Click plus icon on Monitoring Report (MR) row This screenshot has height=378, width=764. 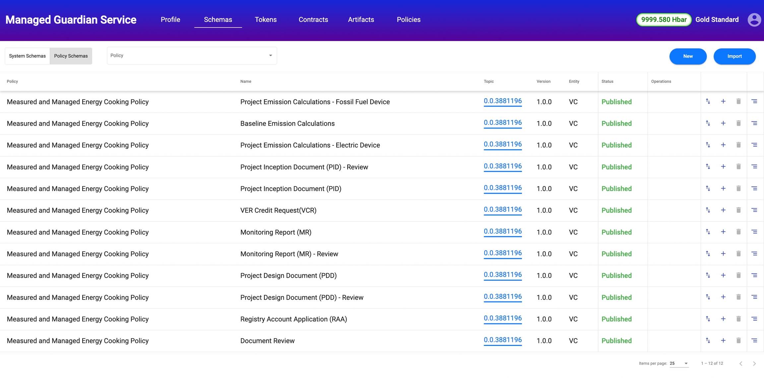tap(723, 232)
